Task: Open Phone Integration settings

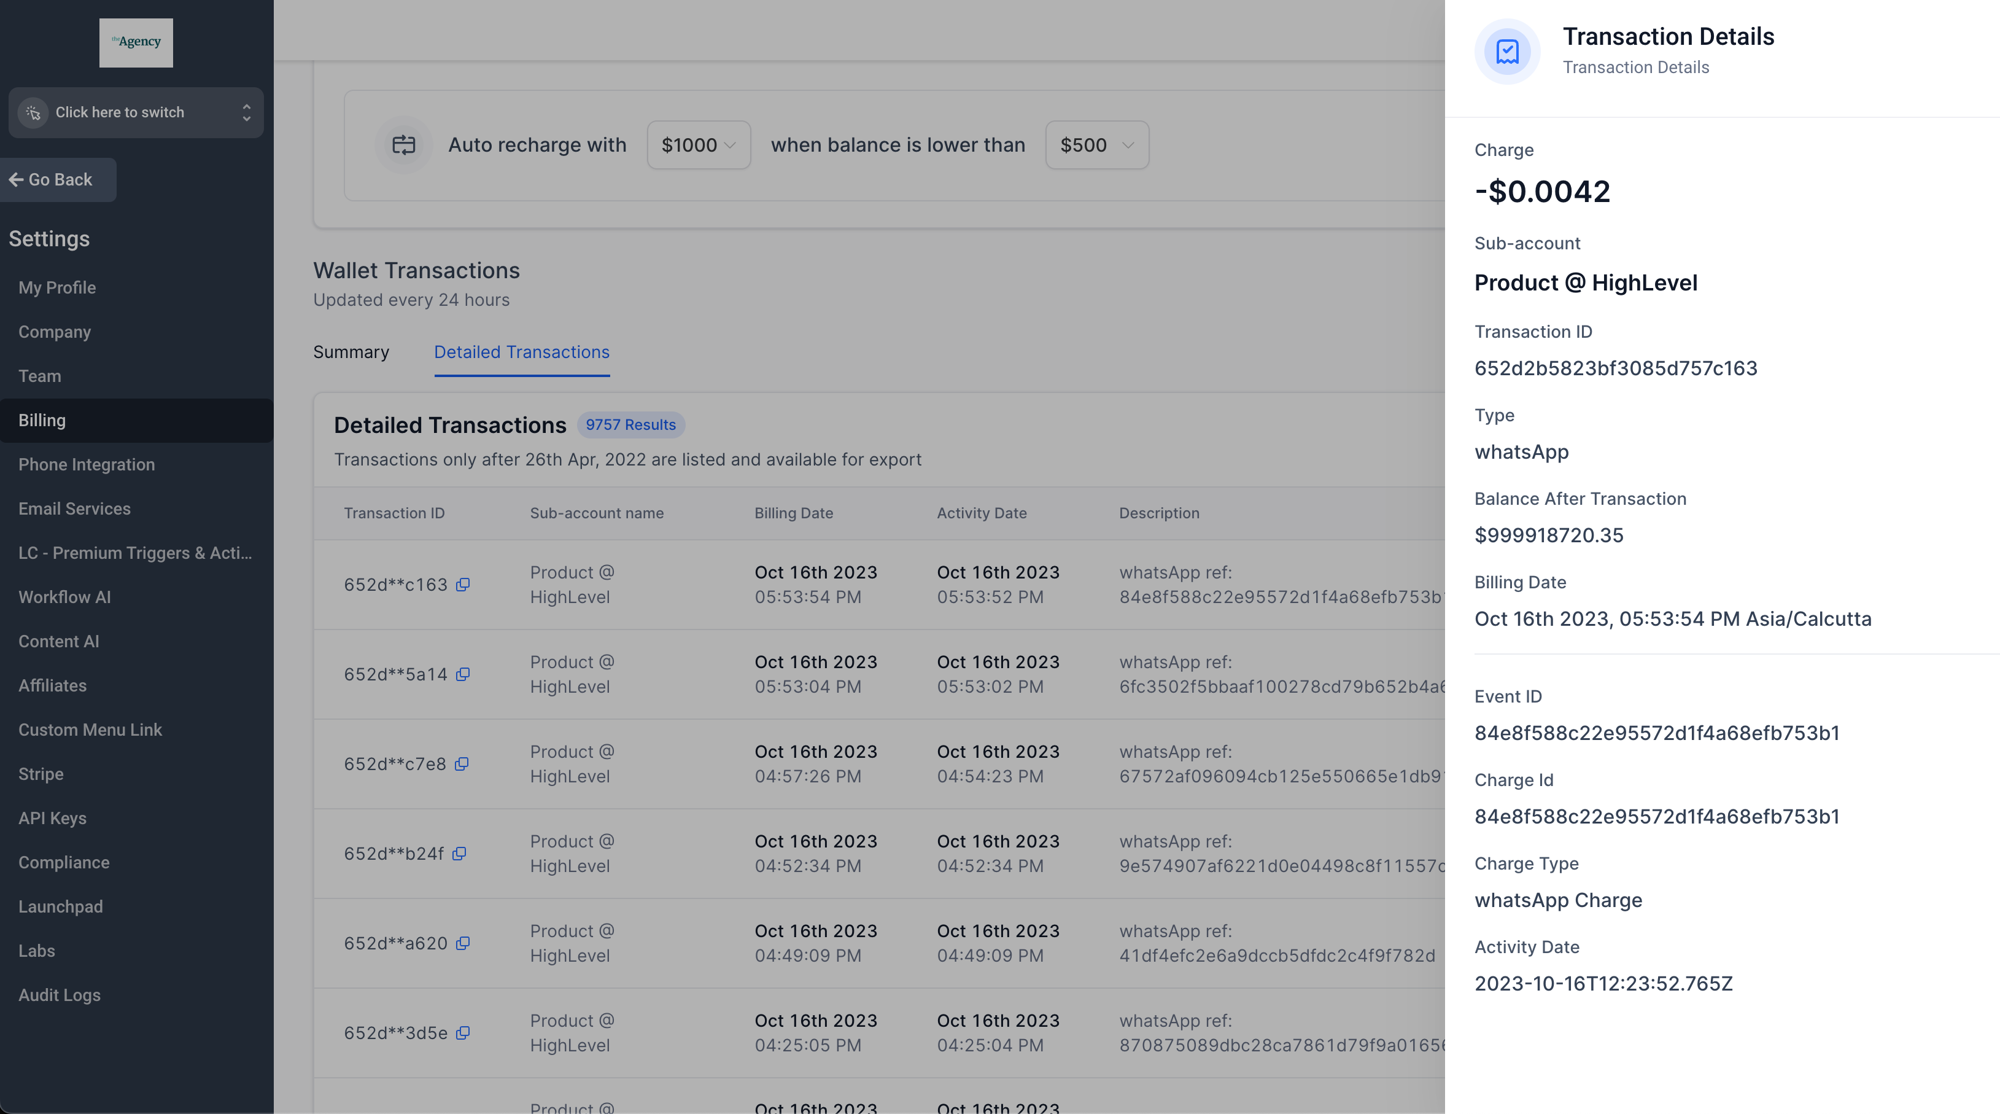Action: [x=87, y=464]
